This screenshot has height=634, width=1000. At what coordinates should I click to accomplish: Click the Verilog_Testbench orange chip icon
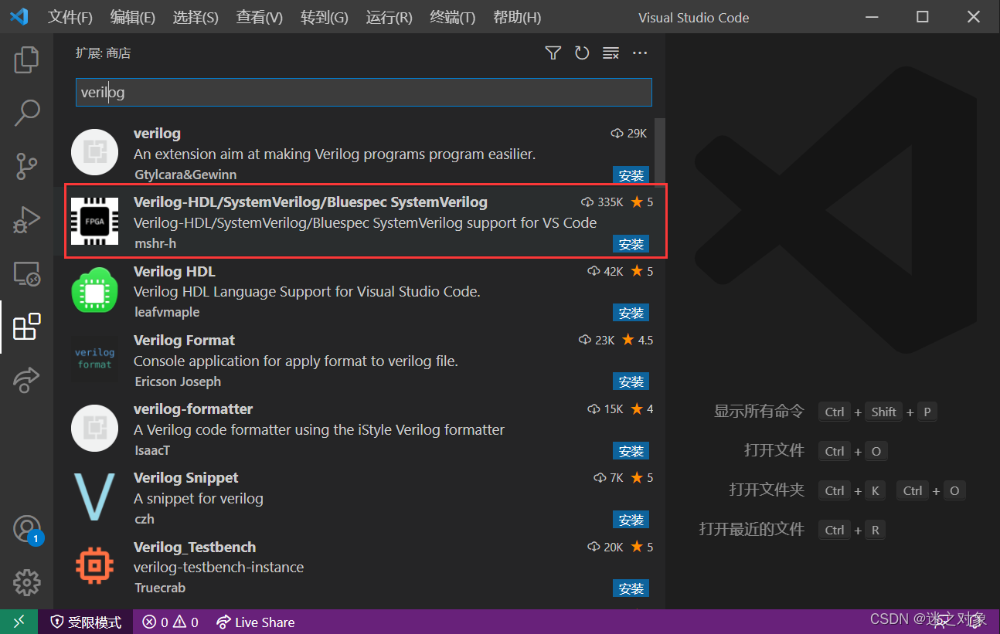coord(94,565)
